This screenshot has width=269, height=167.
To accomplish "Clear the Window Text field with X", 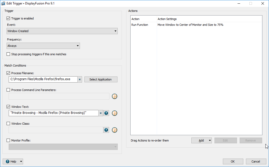I will pos(101,113).
